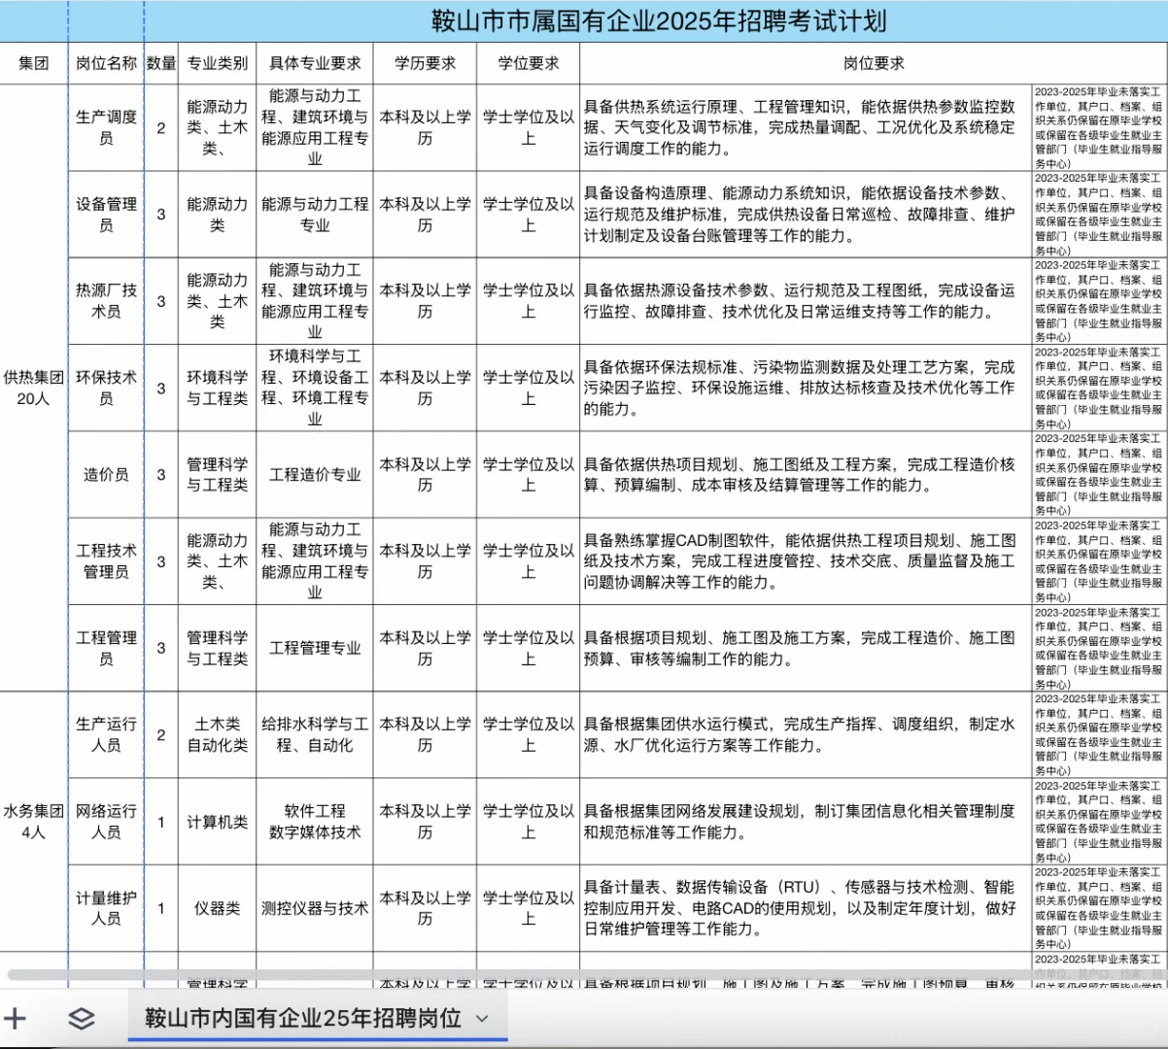Screen dimensions: 1168x1049
Task: Select requirement cell mentioning 数据传输设备（RTU）
Action: 806,908
